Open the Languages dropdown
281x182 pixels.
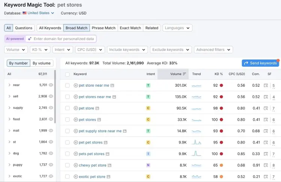pyautogui.click(x=178, y=28)
